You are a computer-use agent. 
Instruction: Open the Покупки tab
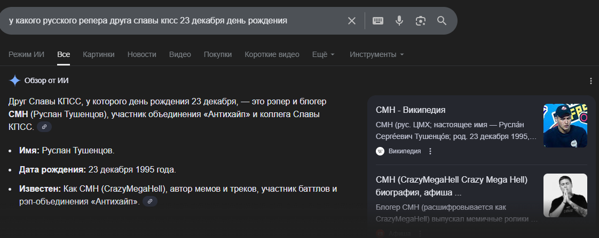tap(218, 54)
